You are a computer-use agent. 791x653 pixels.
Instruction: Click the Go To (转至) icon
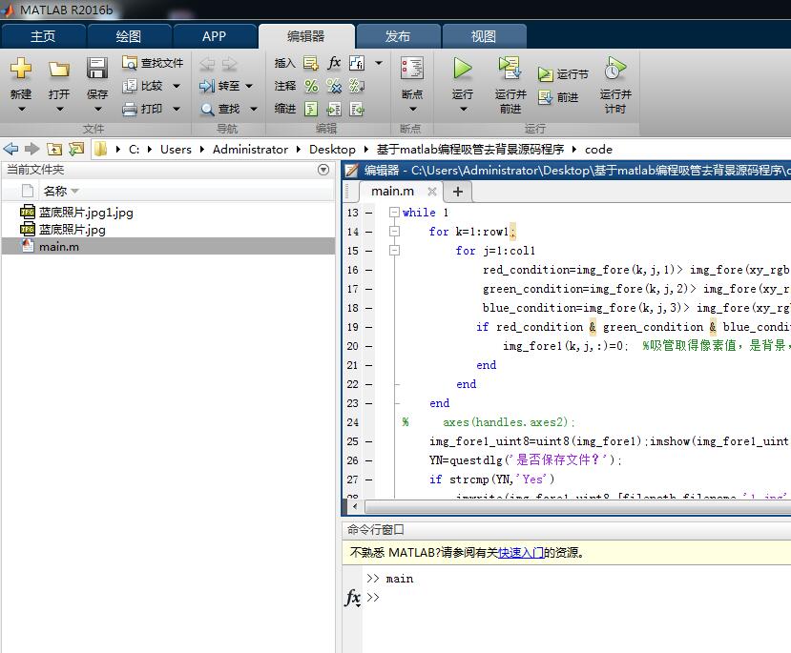point(207,86)
